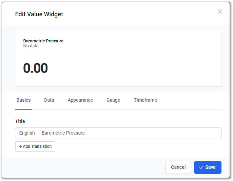Click the Barometric Pressure title input field

pyautogui.click(x=130, y=133)
